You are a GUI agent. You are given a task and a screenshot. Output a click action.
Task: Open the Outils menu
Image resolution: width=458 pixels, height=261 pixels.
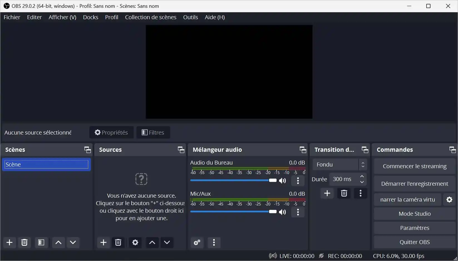pos(191,17)
